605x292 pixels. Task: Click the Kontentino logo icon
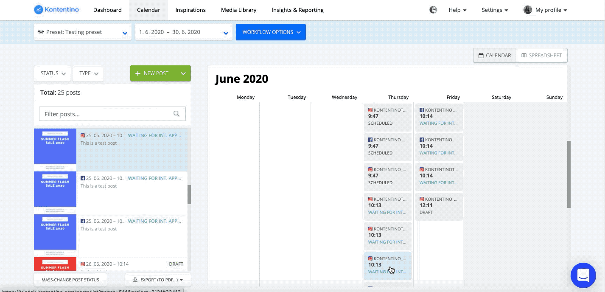coord(39,10)
